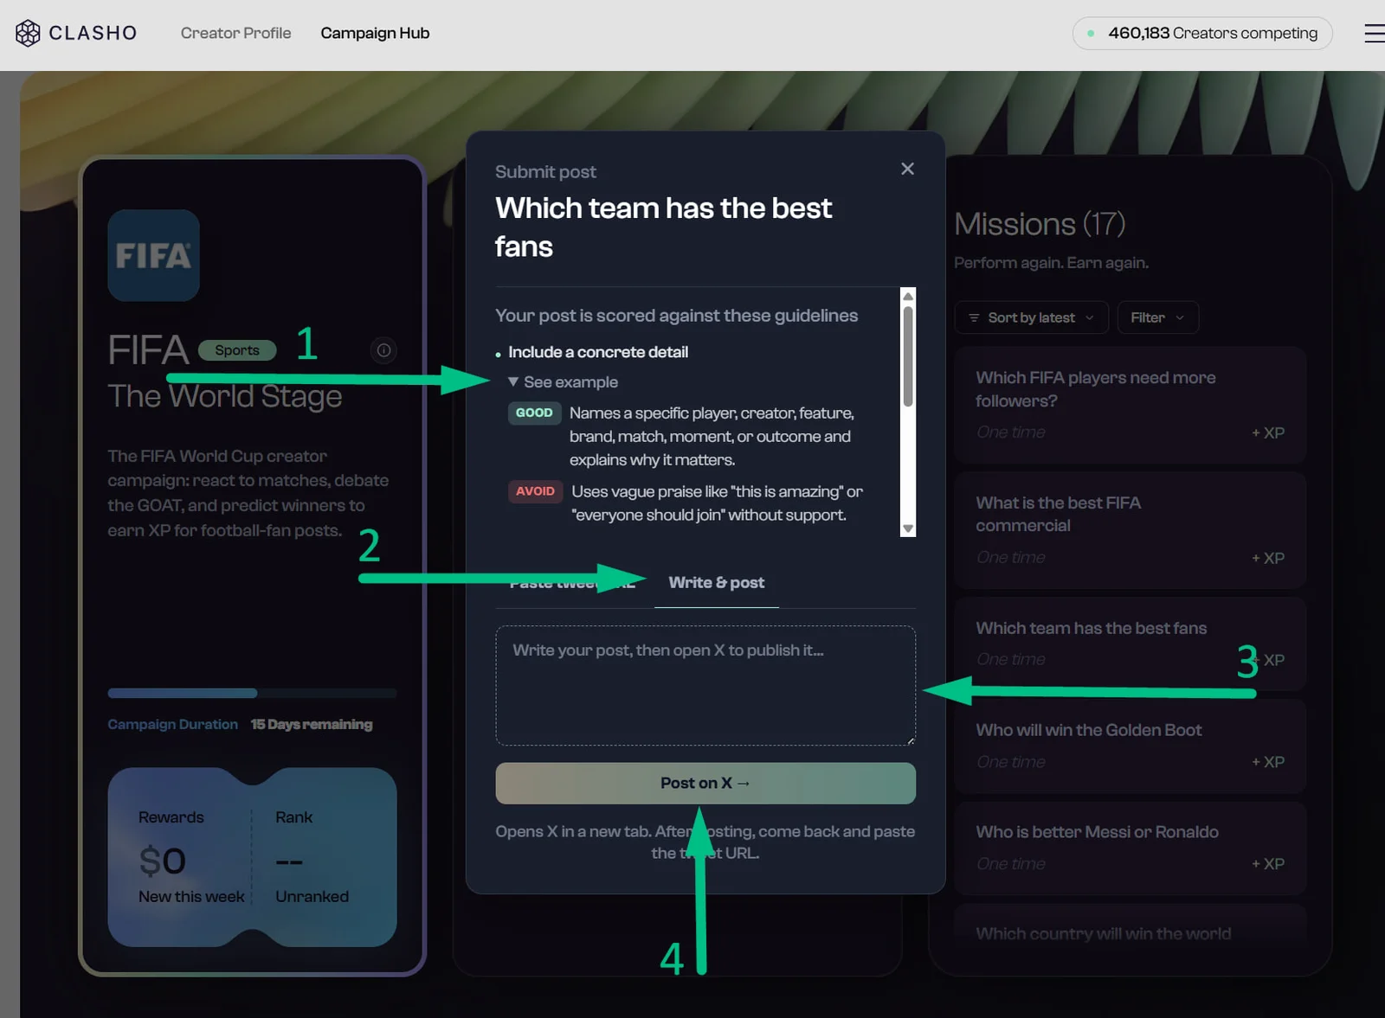Click the Post on X button
Viewport: 1385px width, 1018px height.
[x=705, y=783]
